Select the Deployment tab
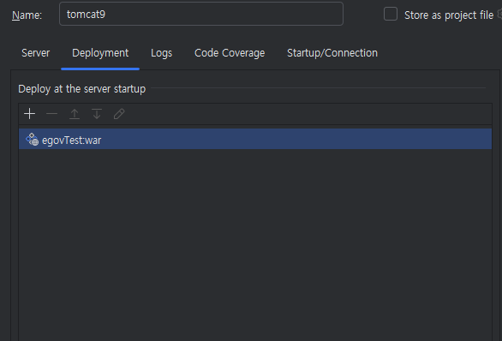 click(x=100, y=53)
